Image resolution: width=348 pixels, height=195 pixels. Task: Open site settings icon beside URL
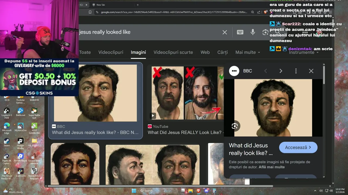tap(97, 12)
